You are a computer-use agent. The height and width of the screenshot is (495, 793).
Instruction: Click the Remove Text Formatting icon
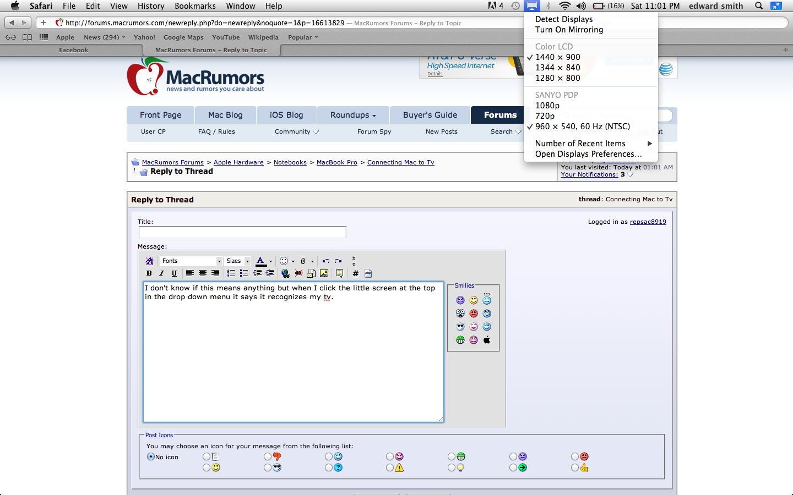click(x=149, y=261)
